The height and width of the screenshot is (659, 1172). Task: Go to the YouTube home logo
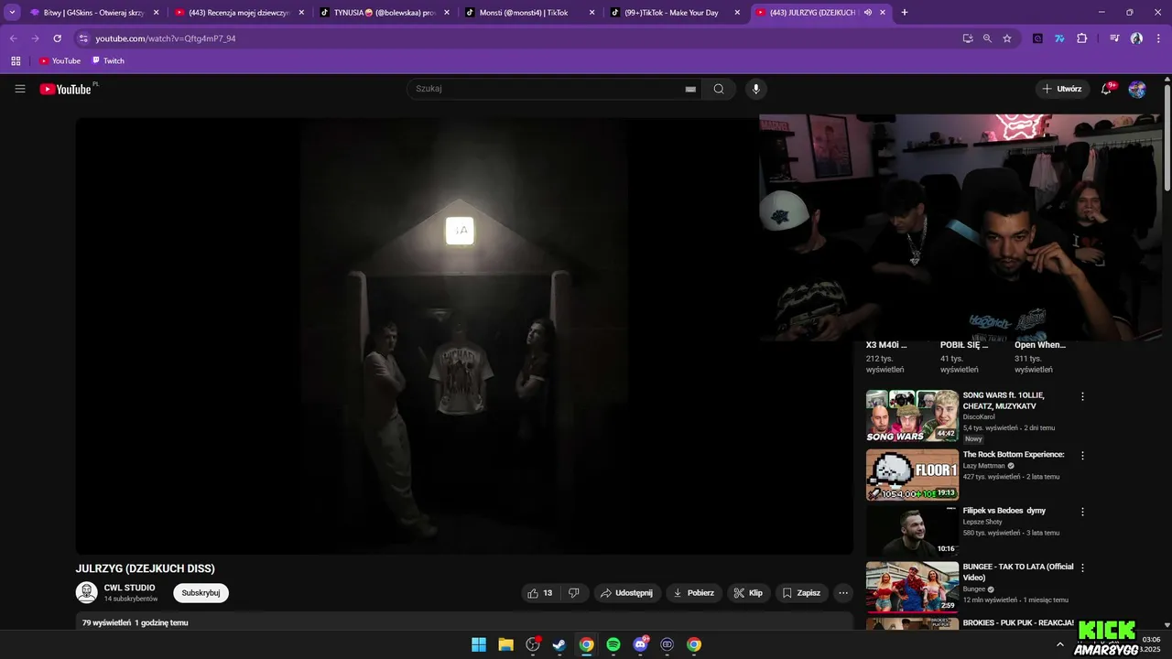66,89
